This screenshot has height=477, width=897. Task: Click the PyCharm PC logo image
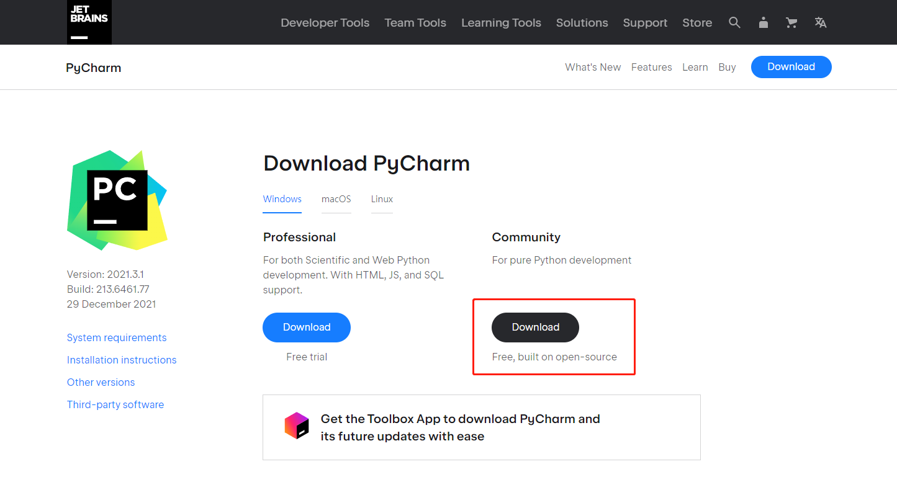[117, 200]
